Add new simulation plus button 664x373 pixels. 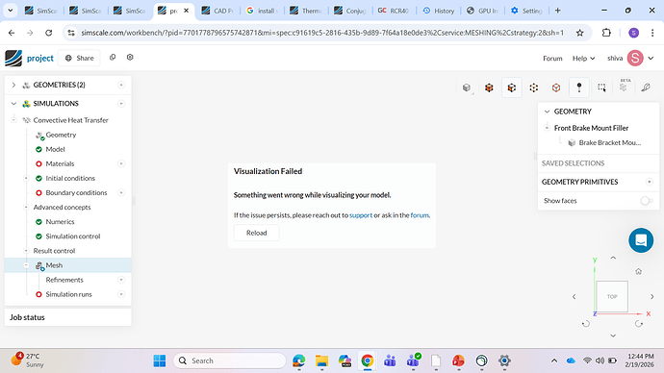[121, 104]
